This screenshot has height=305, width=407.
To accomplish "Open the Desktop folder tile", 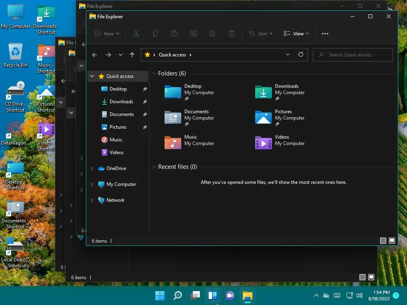I will coord(190,92).
